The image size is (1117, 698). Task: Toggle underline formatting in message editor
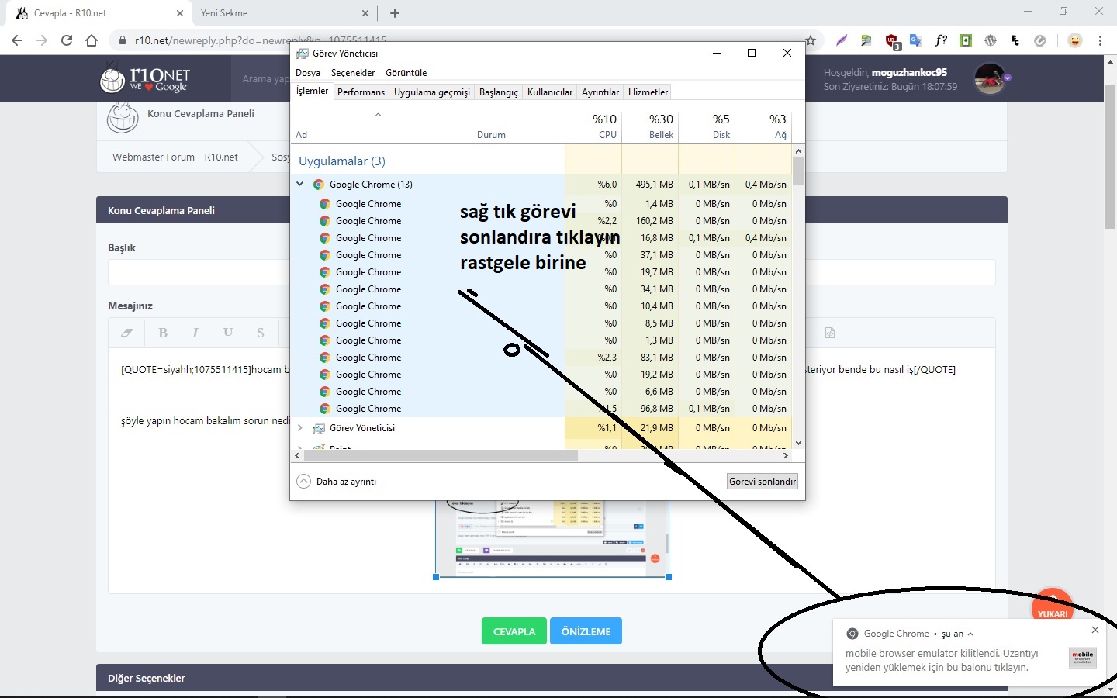228,333
